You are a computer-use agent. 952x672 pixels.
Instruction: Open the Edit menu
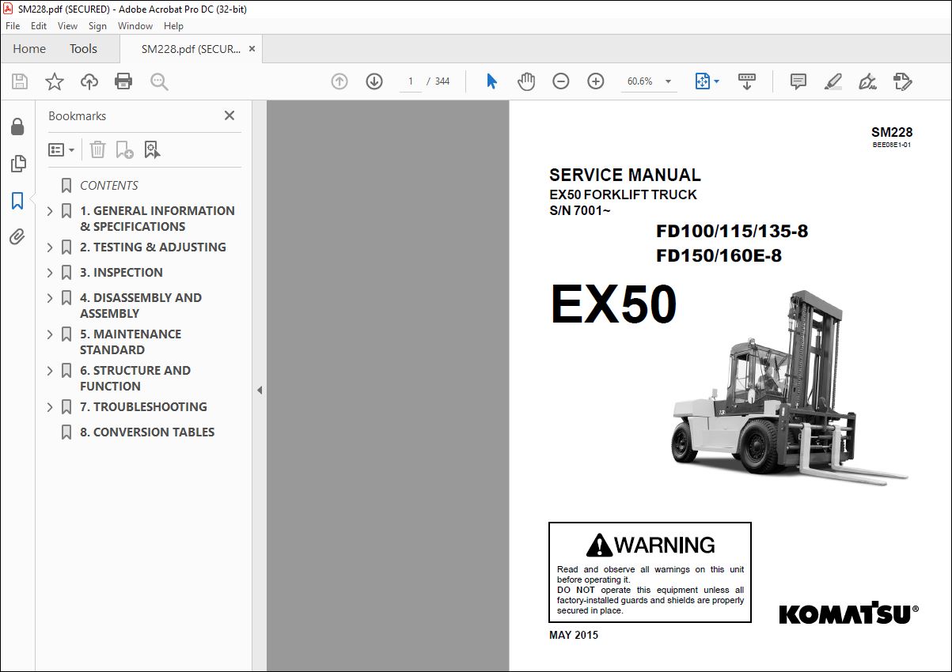39,26
